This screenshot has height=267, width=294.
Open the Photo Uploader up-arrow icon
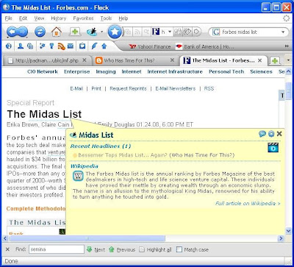point(104,46)
